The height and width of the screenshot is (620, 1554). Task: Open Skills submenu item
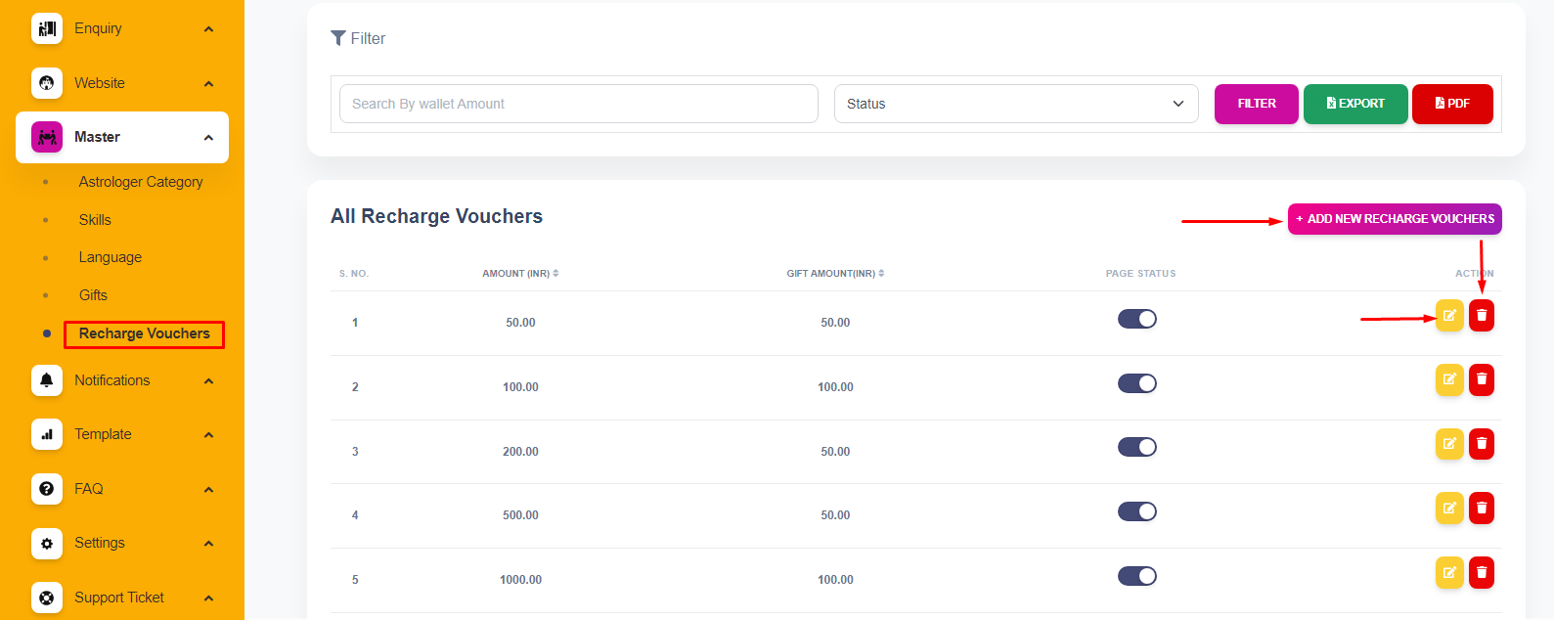tap(95, 220)
